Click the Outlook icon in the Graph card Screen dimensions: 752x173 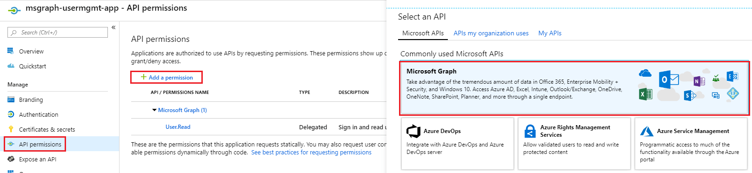(669, 80)
